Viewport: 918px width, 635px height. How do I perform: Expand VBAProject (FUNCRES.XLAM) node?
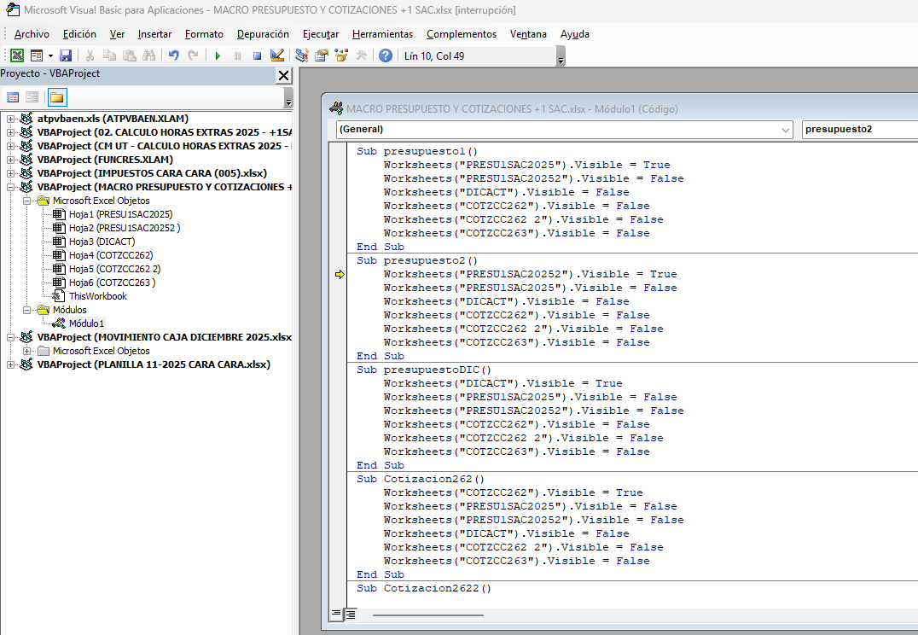10,160
